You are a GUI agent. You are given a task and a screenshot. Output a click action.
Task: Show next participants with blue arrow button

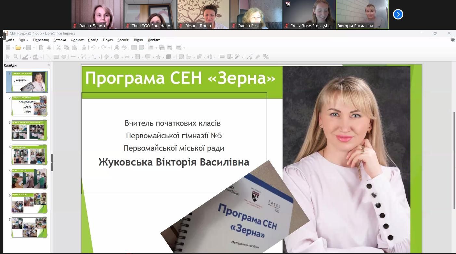[x=398, y=14]
